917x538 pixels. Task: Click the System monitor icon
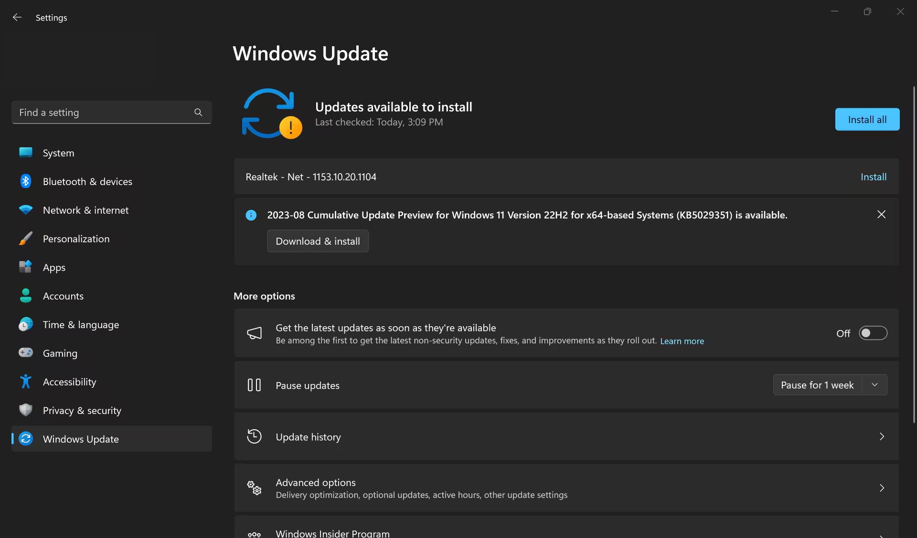pos(26,153)
